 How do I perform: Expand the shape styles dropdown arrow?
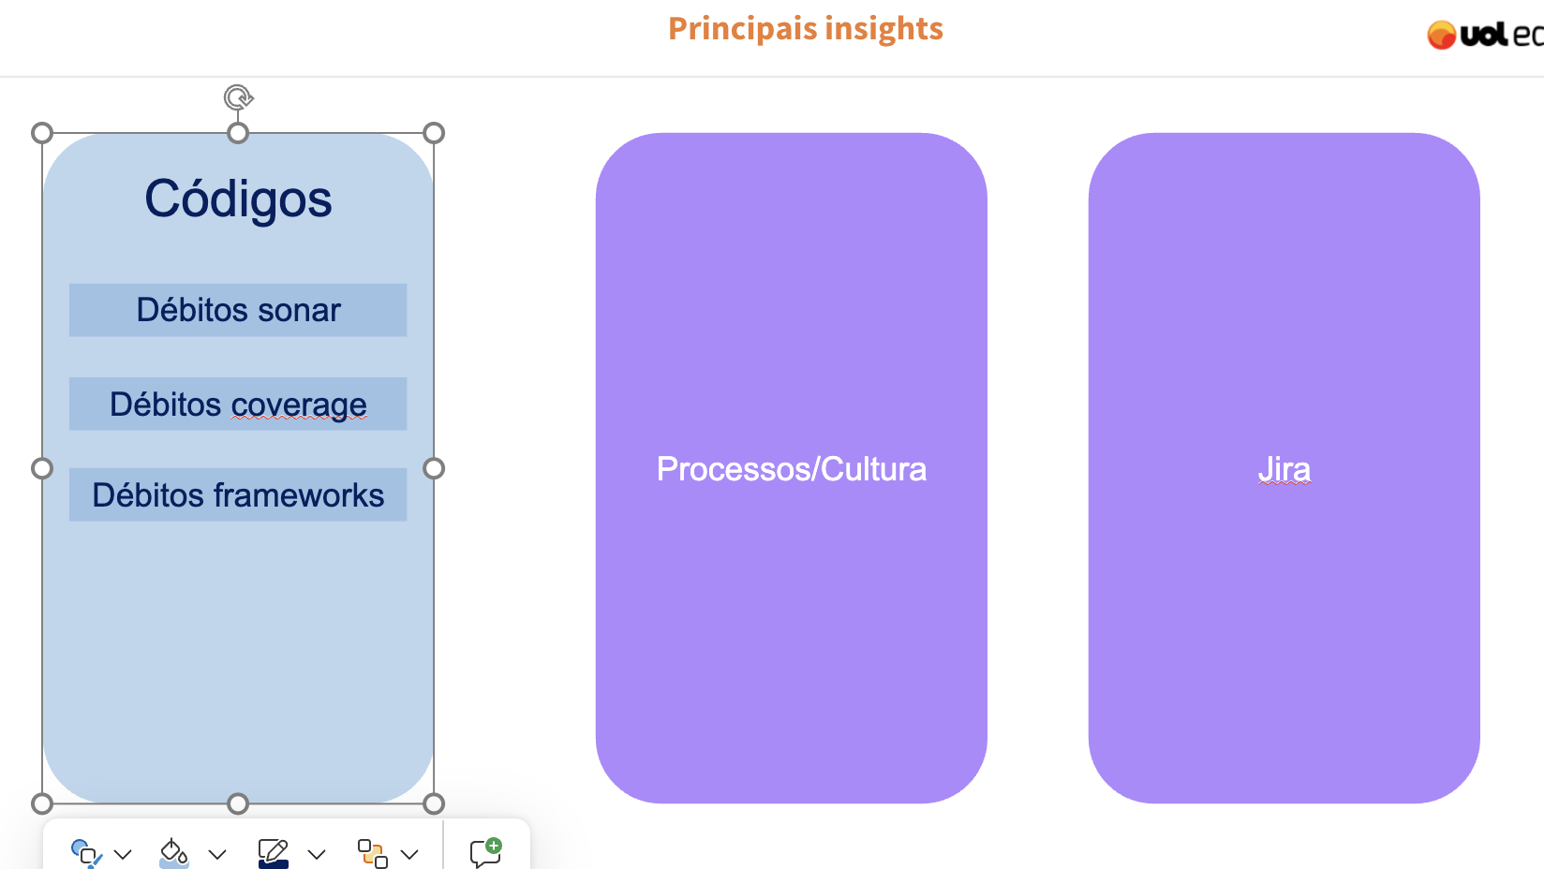(123, 854)
